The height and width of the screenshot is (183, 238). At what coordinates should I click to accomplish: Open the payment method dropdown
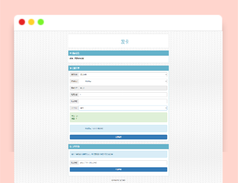[123, 108]
